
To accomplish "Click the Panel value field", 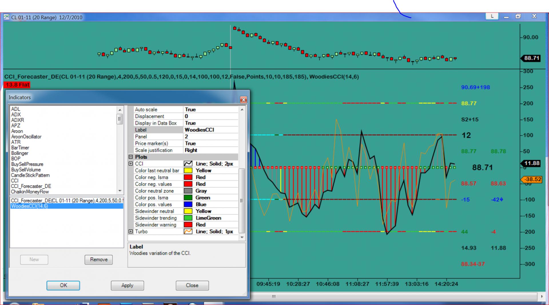I will (x=210, y=137).
